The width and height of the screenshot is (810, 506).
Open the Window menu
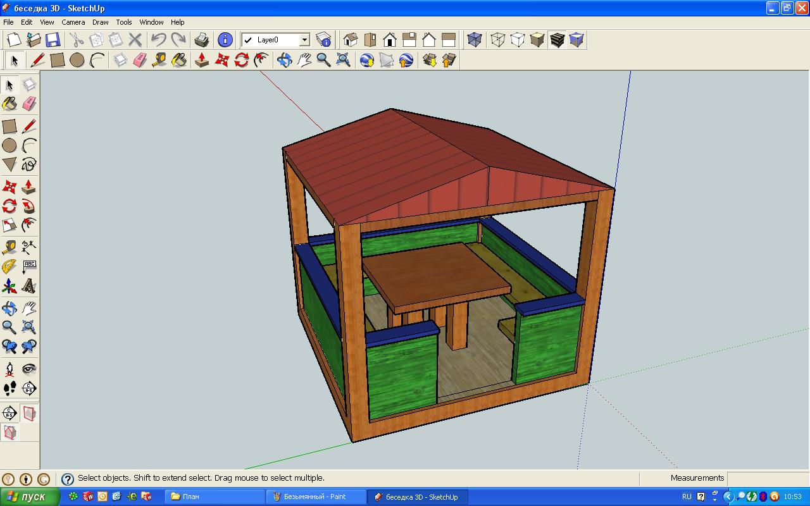(x=151, y=22)
